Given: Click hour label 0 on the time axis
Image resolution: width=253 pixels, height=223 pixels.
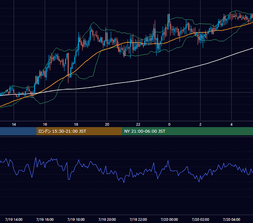Looking at the screenshot, I should click(169, 125).
